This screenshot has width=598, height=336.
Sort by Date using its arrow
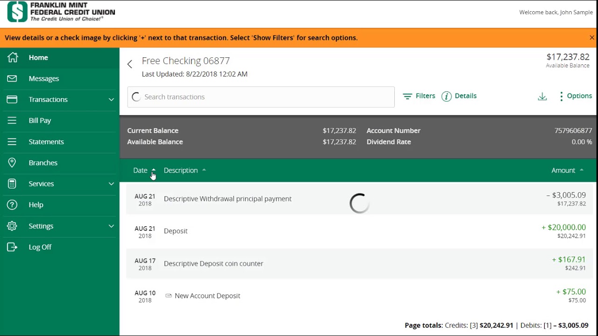point(154,170)
